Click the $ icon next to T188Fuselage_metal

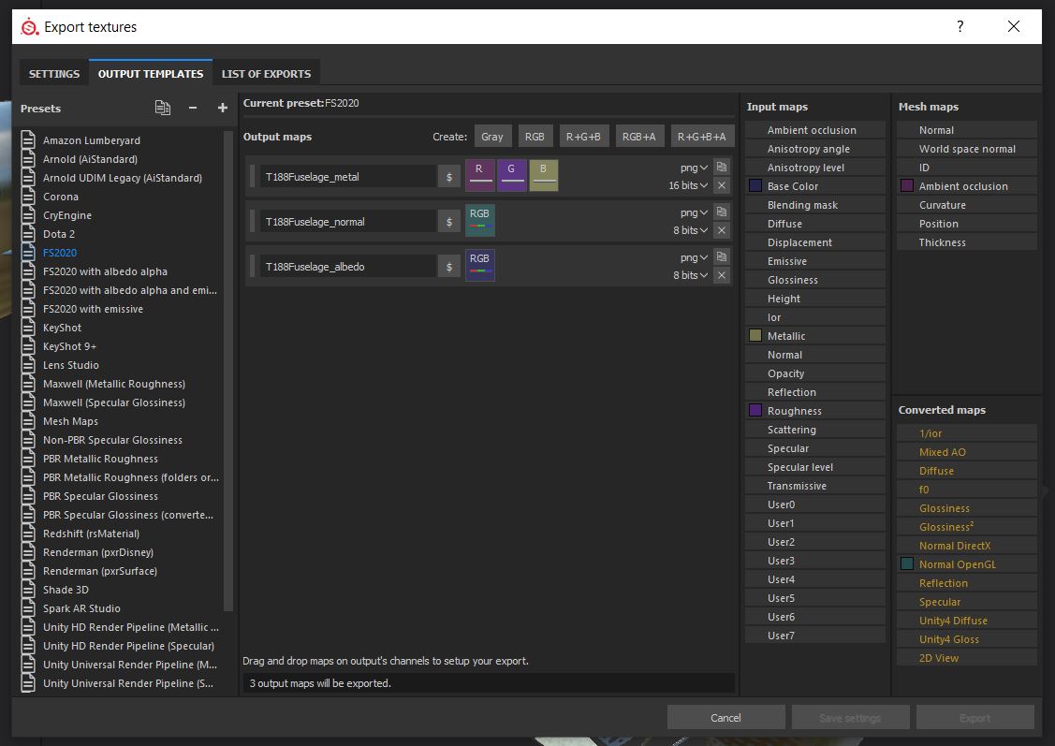449,176
